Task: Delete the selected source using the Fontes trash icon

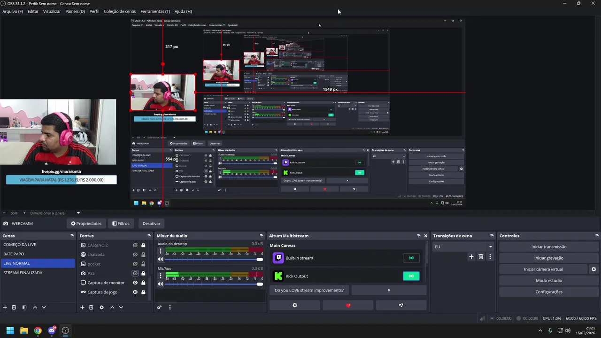Action: tap(91, 307)
